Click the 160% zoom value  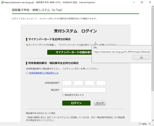pos(144,124)
